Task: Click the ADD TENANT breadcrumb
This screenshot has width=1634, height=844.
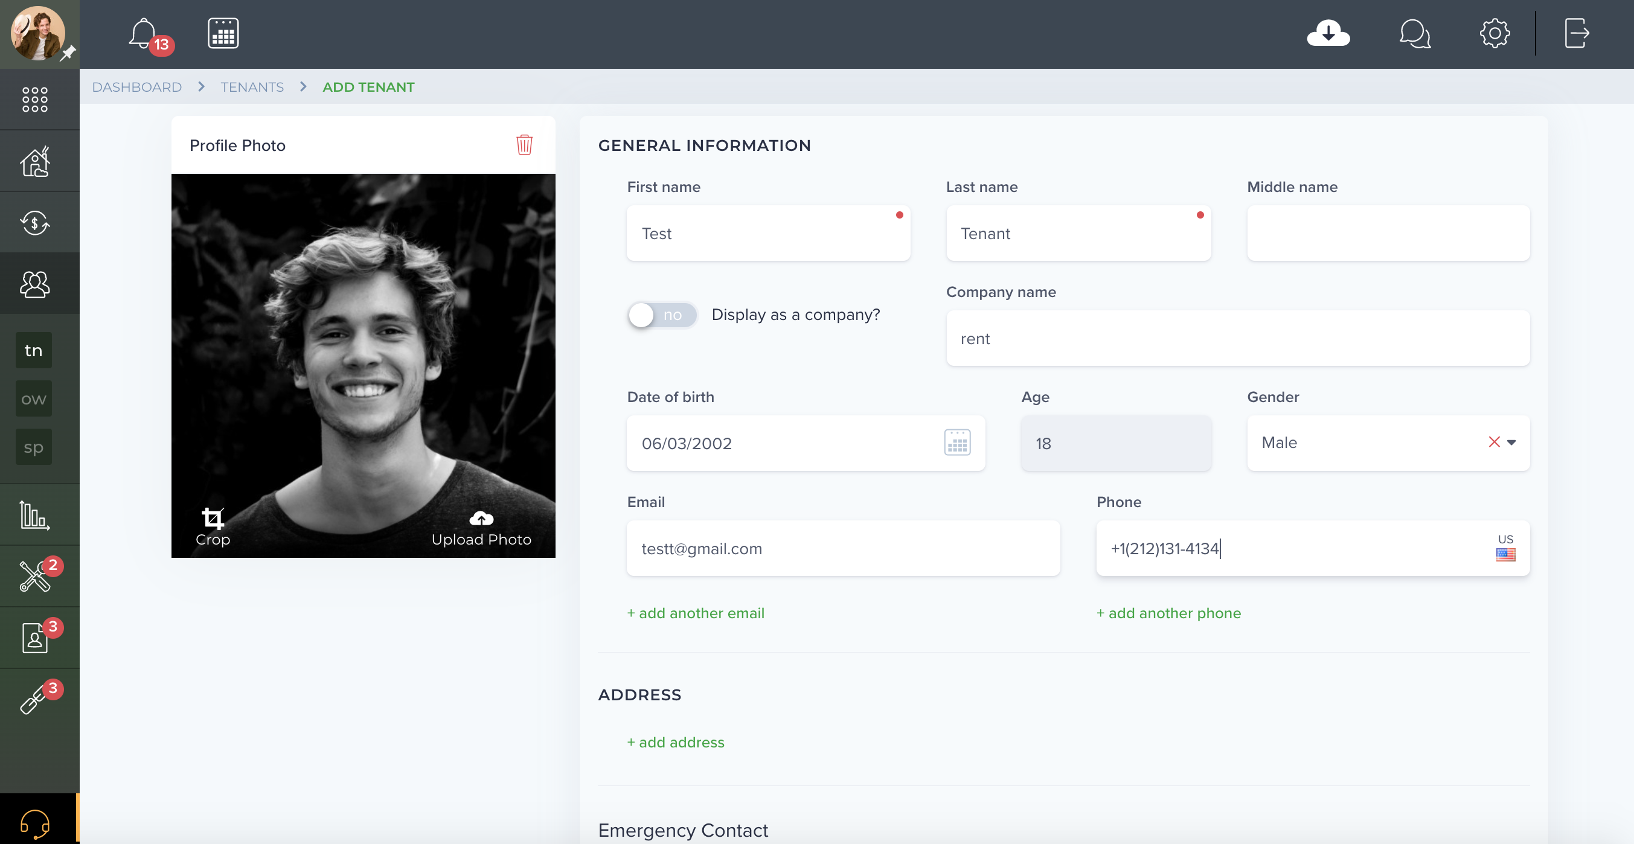Action: pyautogui.click(x=368, y=87)
